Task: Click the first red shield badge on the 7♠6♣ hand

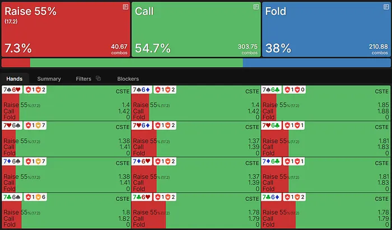Action: click(287, 90)
